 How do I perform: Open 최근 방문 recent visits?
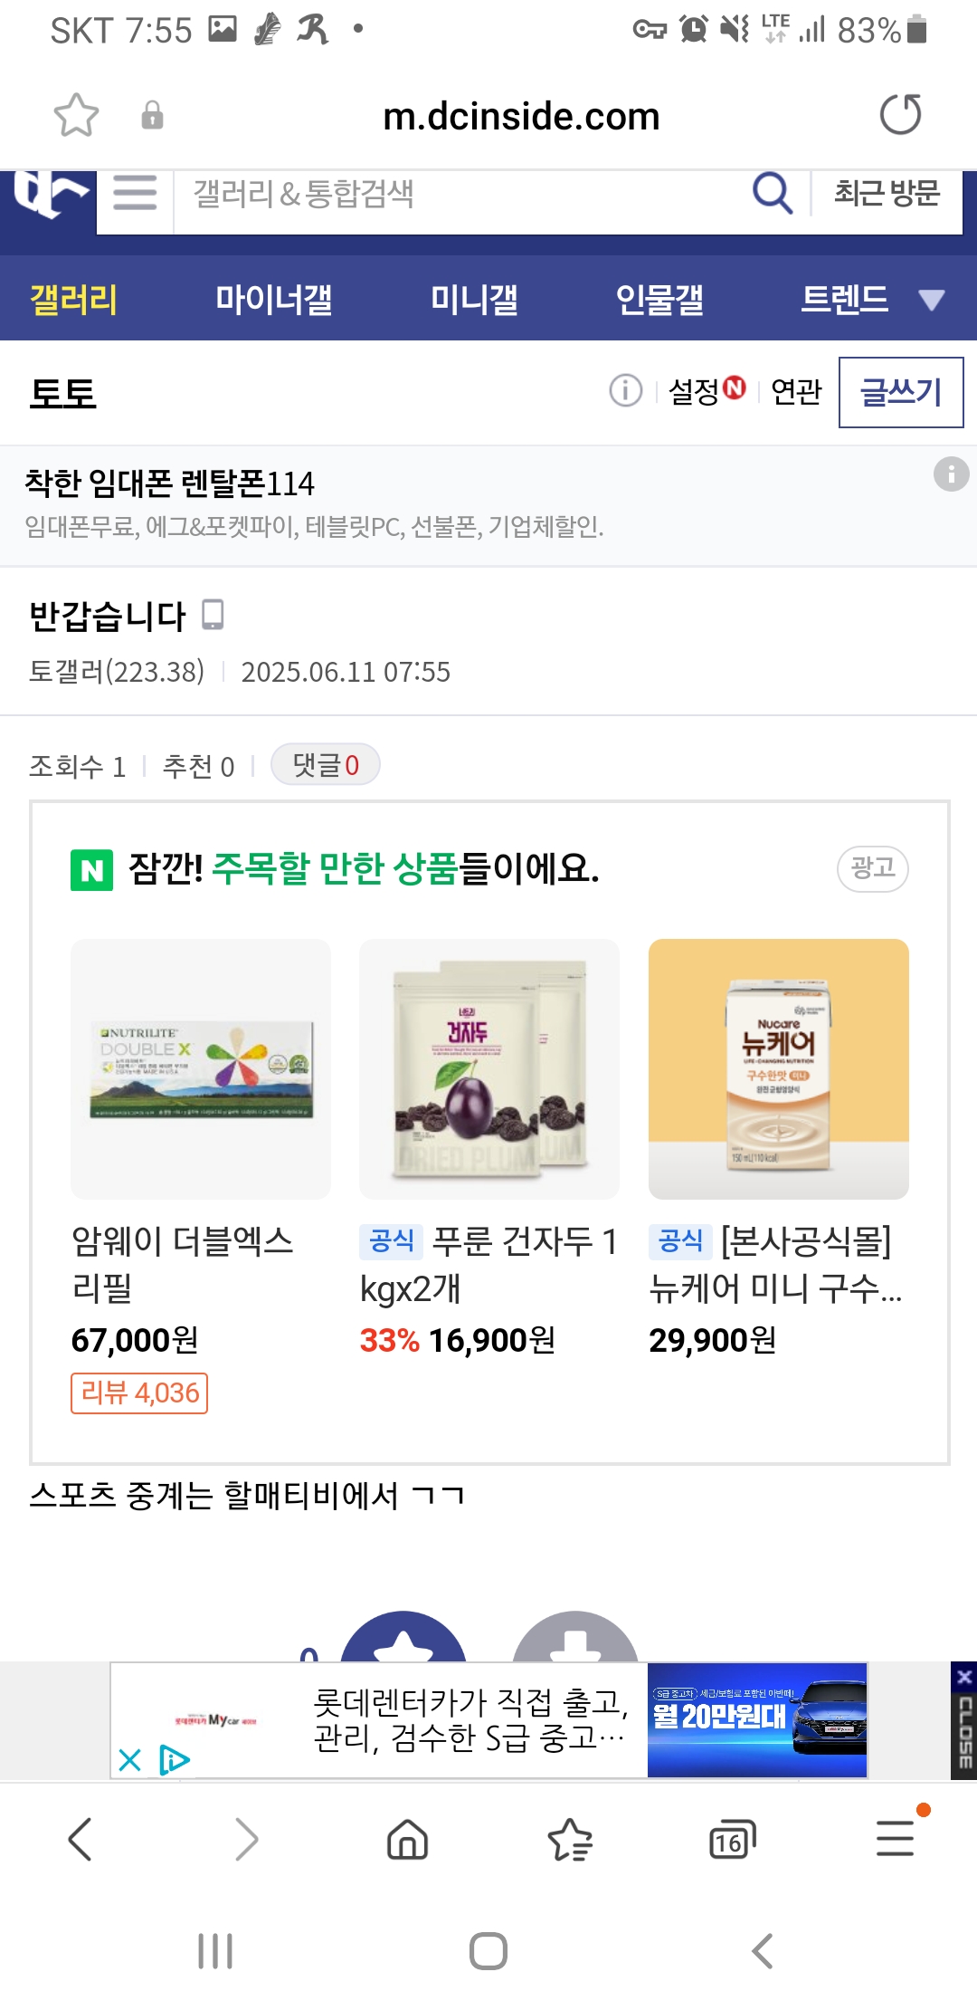[887, 193]
